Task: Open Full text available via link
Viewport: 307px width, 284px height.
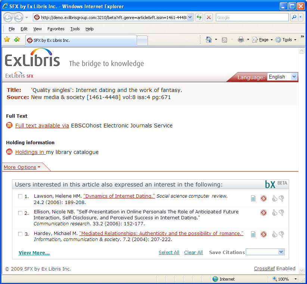Action: [x=42, y=126]
